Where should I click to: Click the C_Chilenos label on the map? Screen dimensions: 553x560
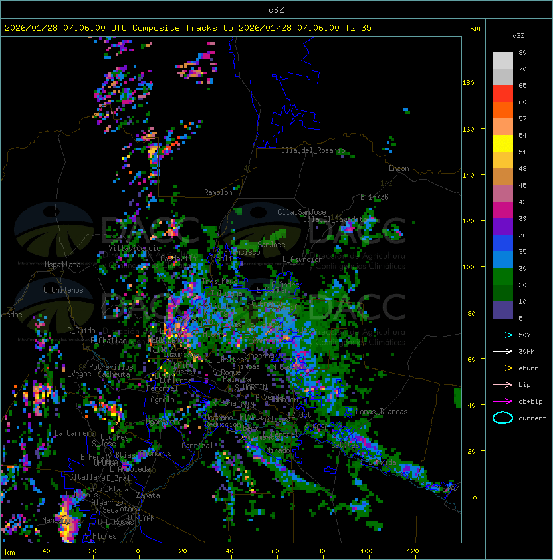click(63, 290)
